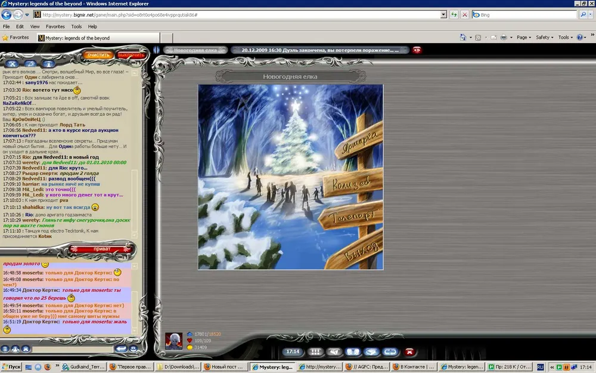Screen dimensions: 596x373
Task: Click the blue panel splitter icon near location tab
Action: (157, 50)
